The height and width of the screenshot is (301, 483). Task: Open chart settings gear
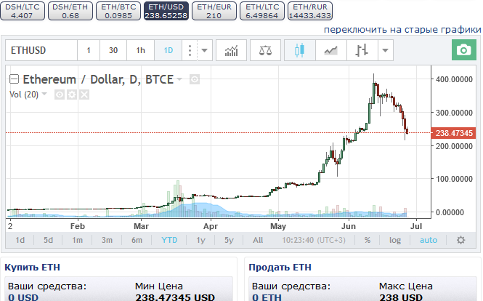click(460, 240)
